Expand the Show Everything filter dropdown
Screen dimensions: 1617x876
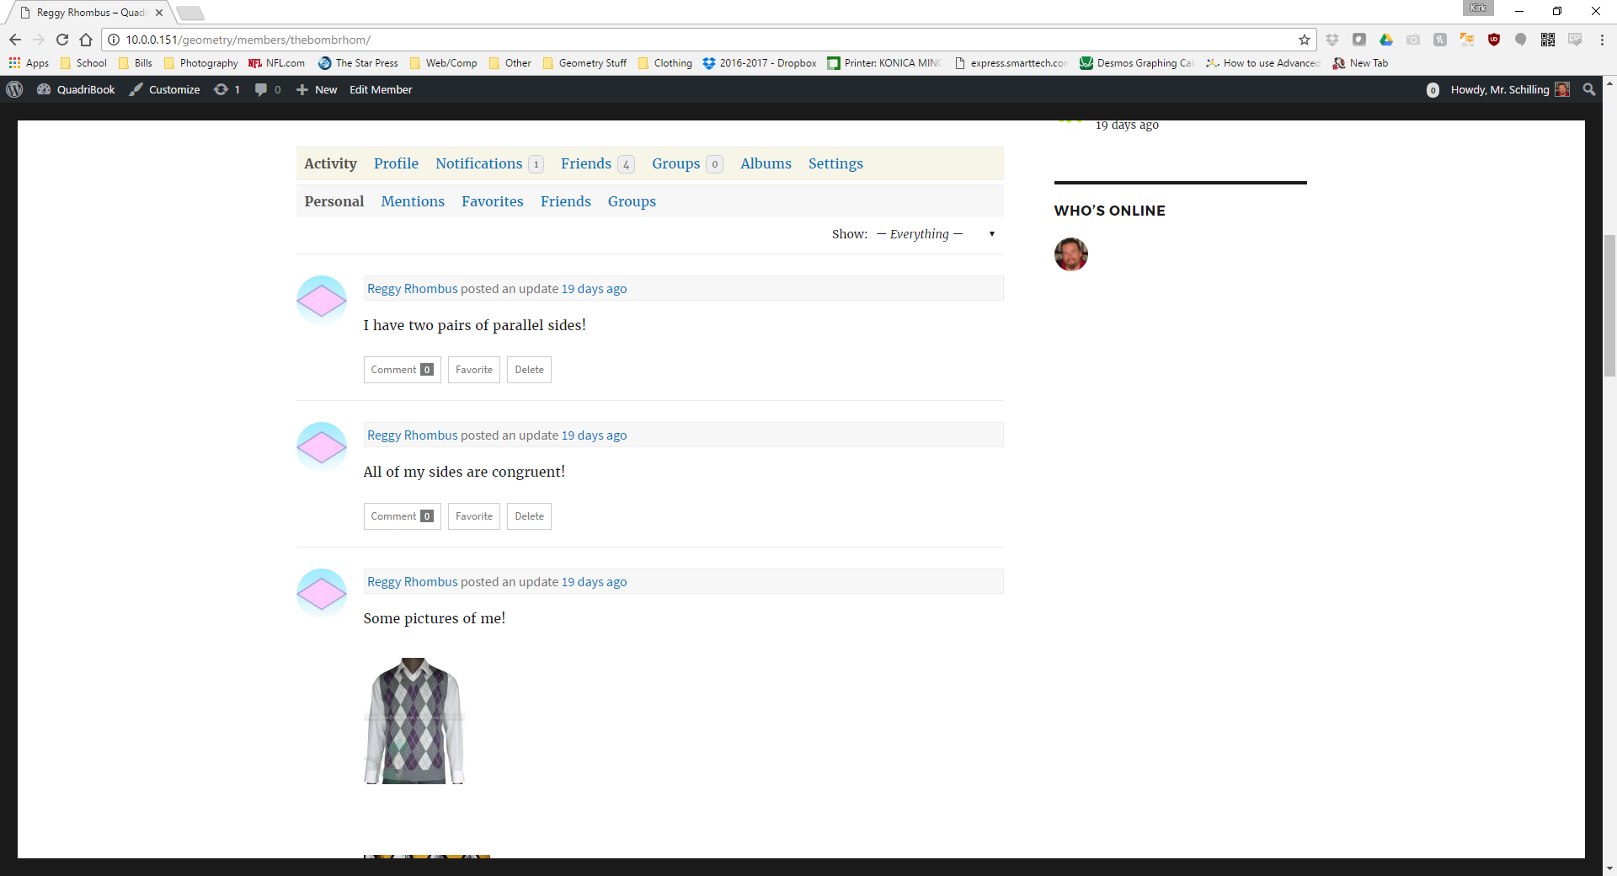coord(935,234)
